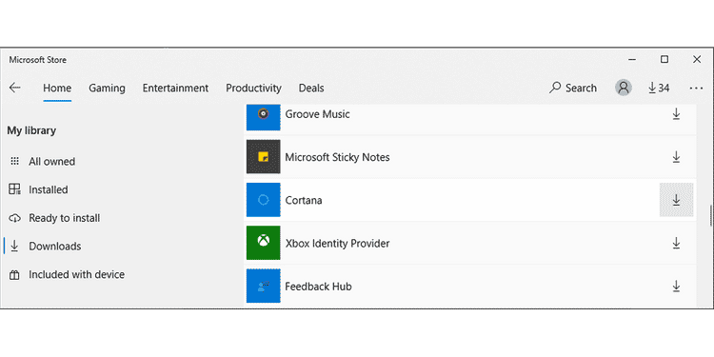Click the Microsoft Sticky Notes name
Screen dimensions: 714x357
(x=337, y=157)
